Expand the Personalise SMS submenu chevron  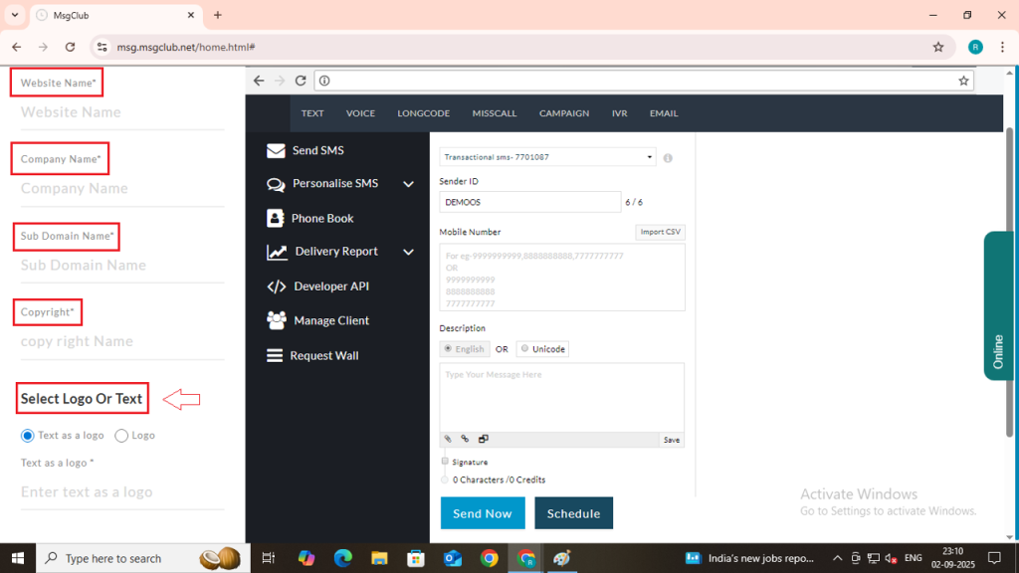point(408,184)
